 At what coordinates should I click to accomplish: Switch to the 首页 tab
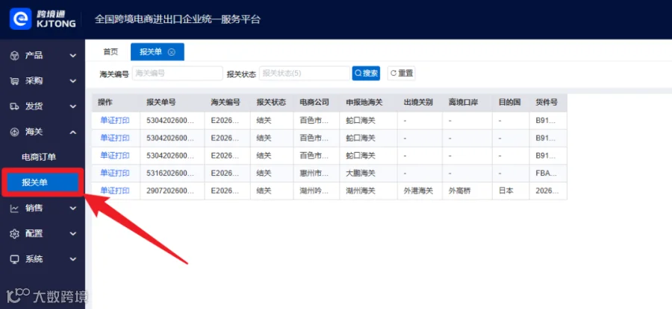tap(111, 52)
